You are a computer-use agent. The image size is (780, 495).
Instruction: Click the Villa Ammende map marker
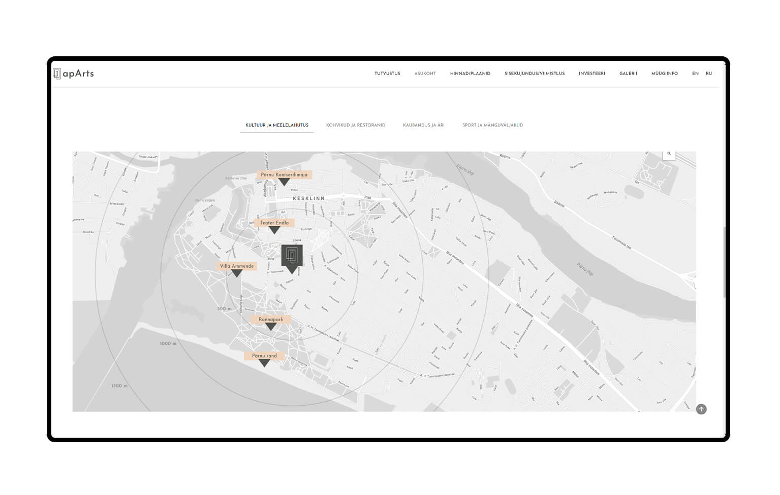(x=237, y=269)
